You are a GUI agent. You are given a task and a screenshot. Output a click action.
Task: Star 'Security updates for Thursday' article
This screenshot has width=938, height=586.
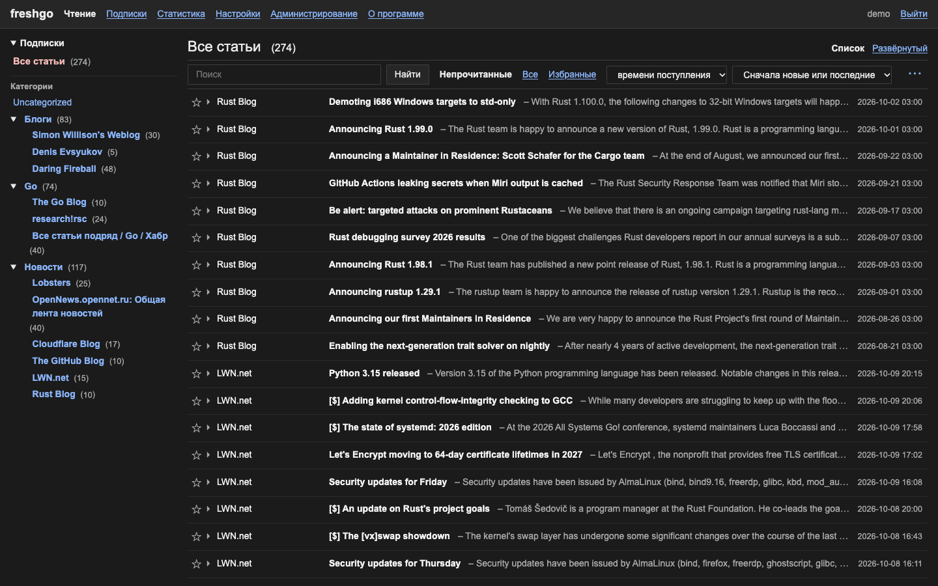[196, 564]
